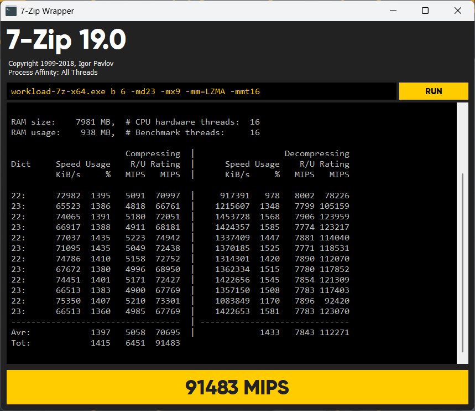Click the Tot rating value 91483 in output
This screenshot has height=411, width=475.
point(168,343)
